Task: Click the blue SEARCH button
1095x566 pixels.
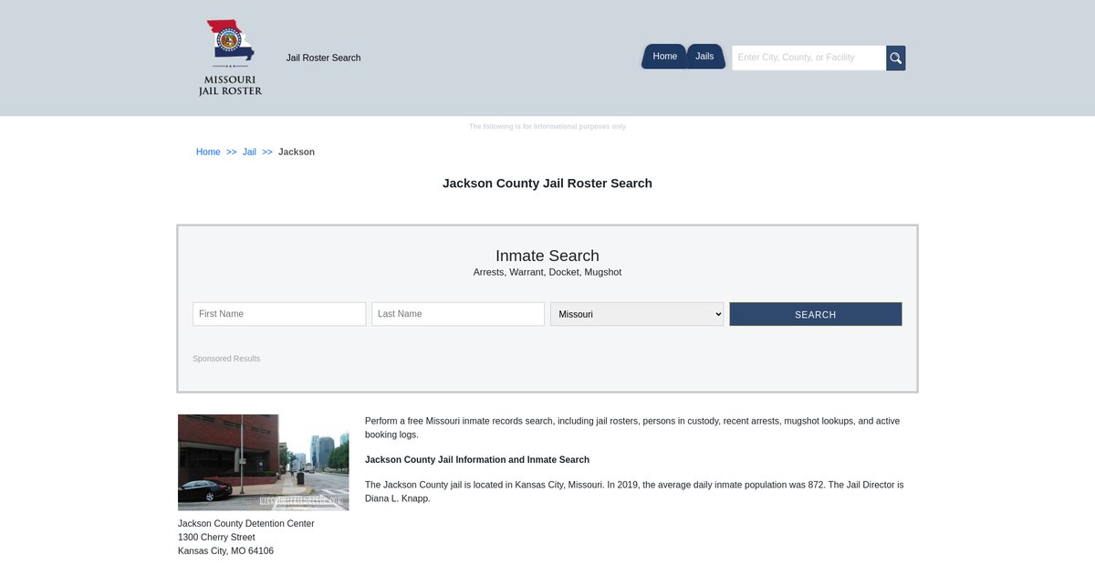Action: [816, 314]
